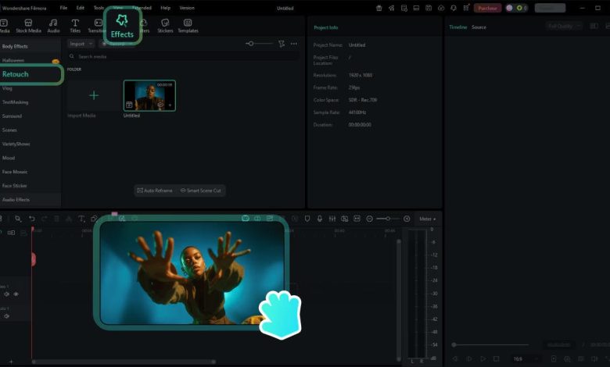Image resolution: width=610 pixels, height=367 pixels.
Task: Toggle mute speaker on the video track
Action: coord(6,294)
